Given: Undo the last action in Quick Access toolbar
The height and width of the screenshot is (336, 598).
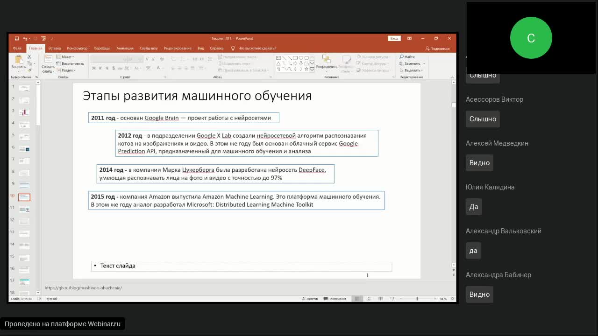Looking at the screenshot, I should tap(25, 39).
